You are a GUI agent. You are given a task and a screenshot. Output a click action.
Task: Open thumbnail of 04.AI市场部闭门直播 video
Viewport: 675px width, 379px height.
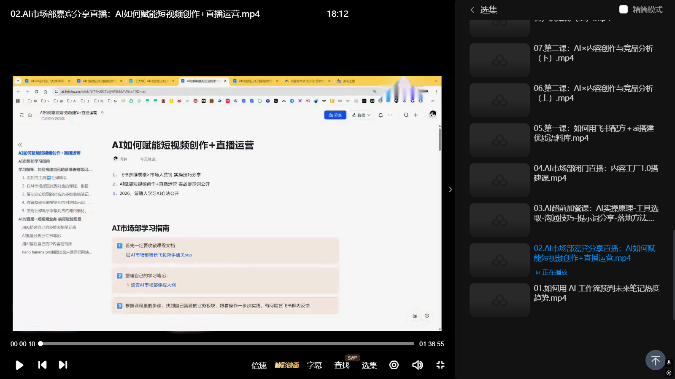[x=499, y=180]
